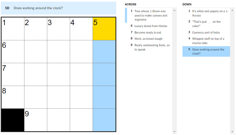Click the Across list scroll-down arrow

click(x=174, y=132)
